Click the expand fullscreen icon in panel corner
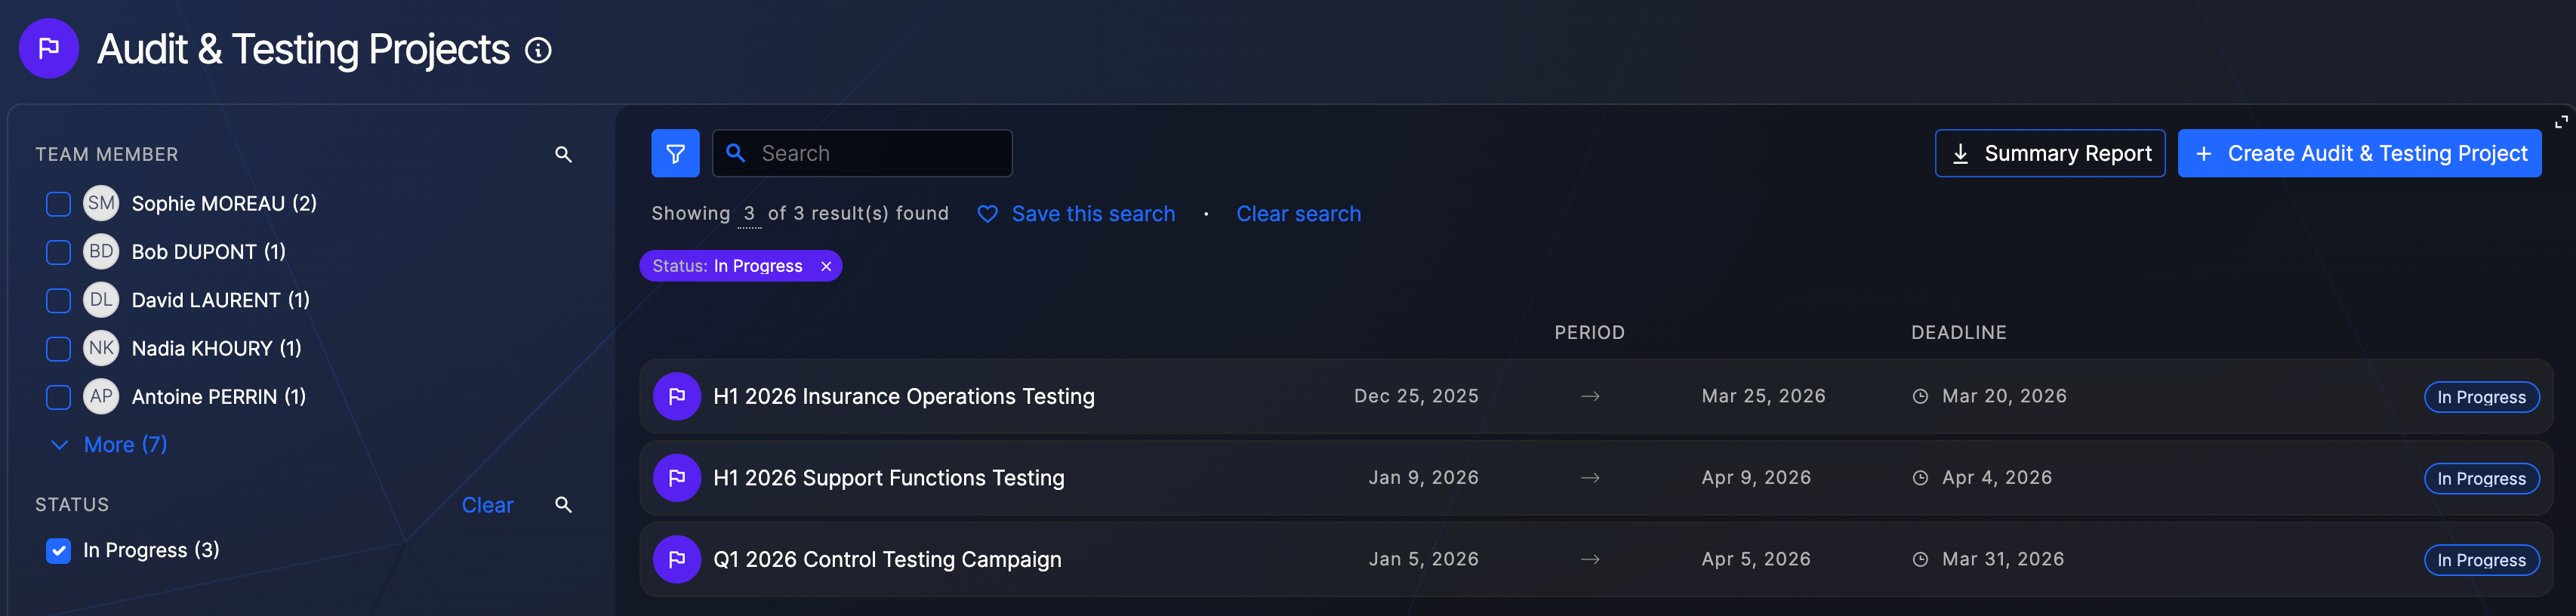 pyautogui.click(x=2560, y=122)
